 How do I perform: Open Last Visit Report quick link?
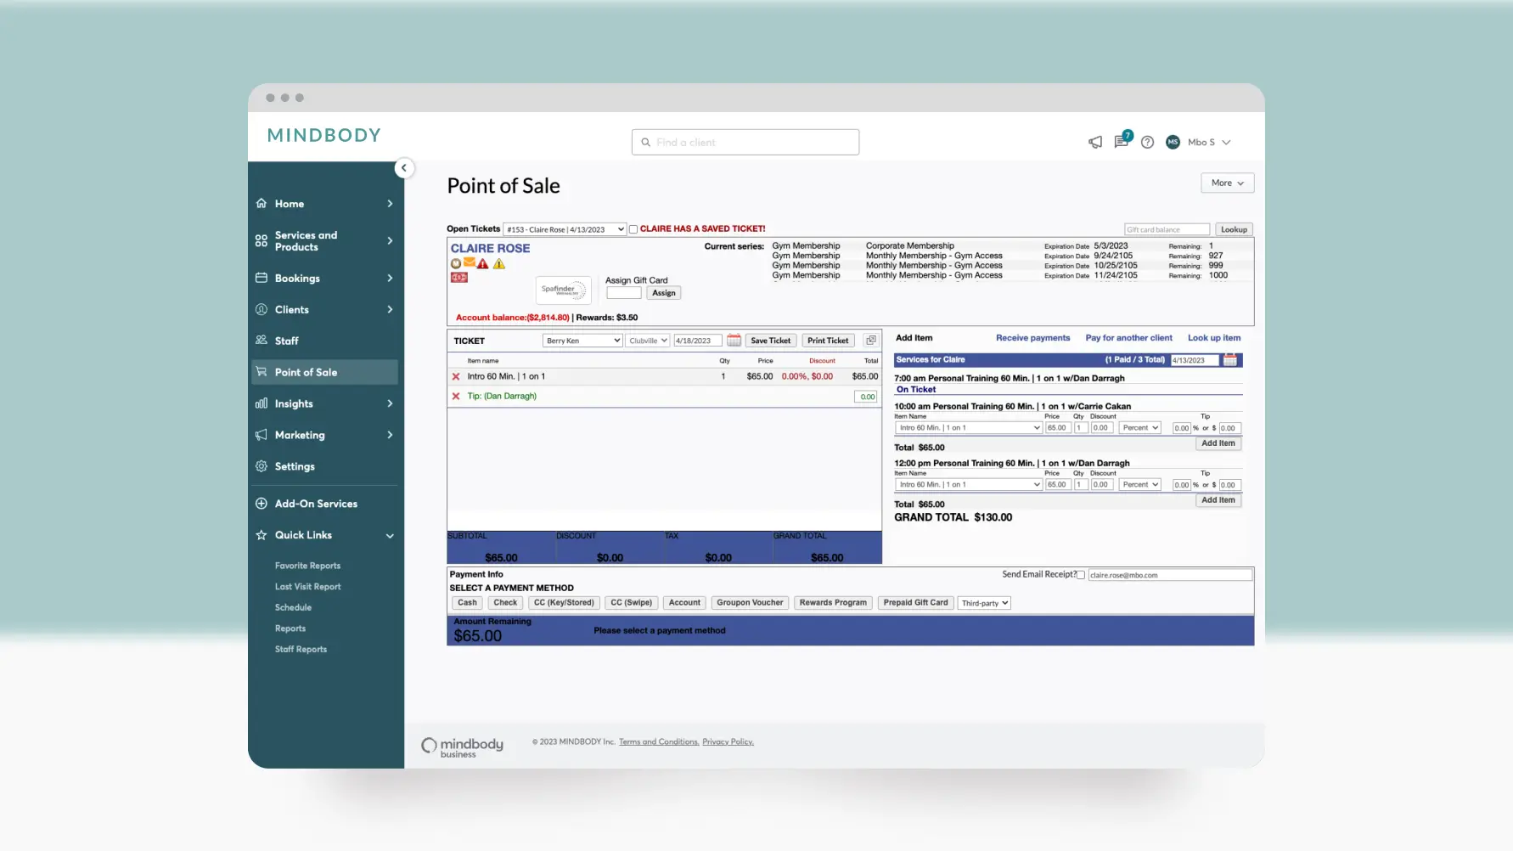[307, 587]
